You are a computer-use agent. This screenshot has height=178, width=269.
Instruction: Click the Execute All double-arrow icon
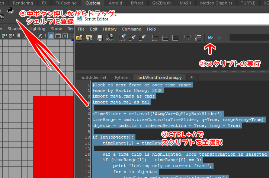pos(211,38)
